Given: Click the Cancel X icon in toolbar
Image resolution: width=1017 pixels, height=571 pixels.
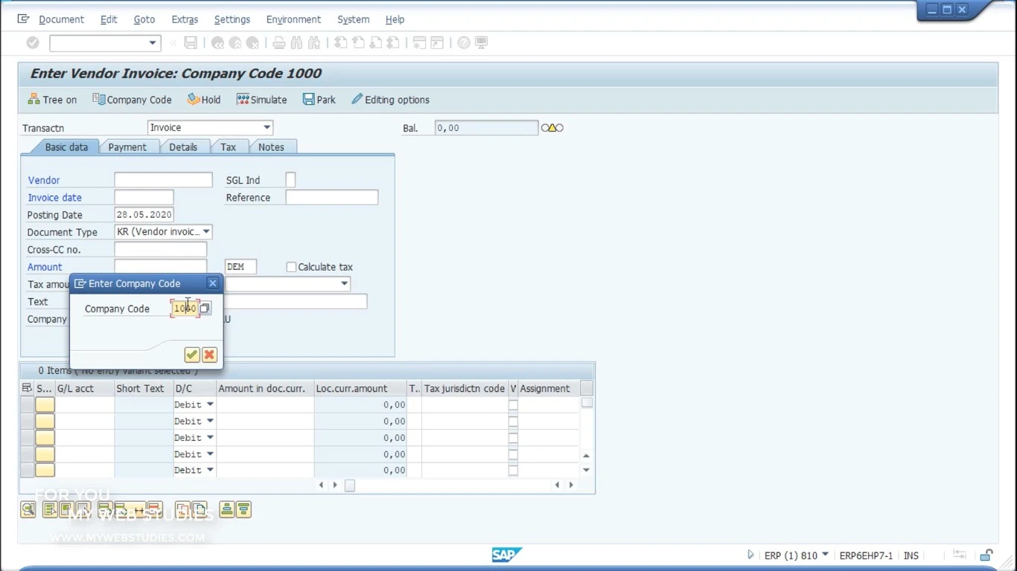Looking at the screenshot, I should pos(252,43).
